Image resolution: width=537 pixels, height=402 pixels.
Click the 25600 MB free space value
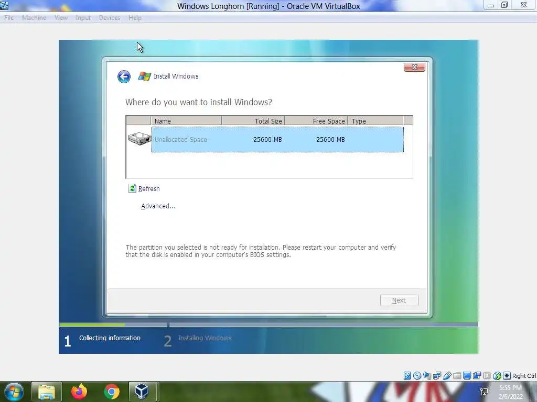330,139
